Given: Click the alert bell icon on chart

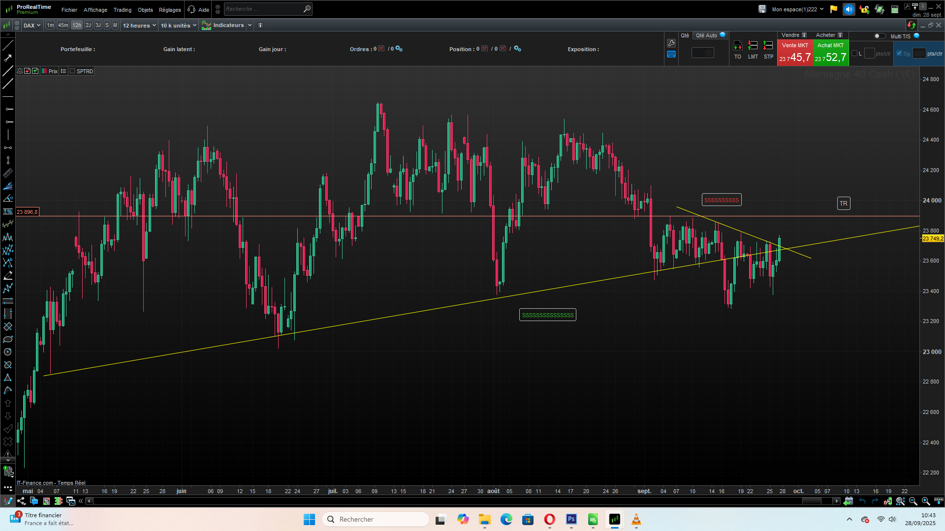Looking at the screenshot, I should click(20, 71).
